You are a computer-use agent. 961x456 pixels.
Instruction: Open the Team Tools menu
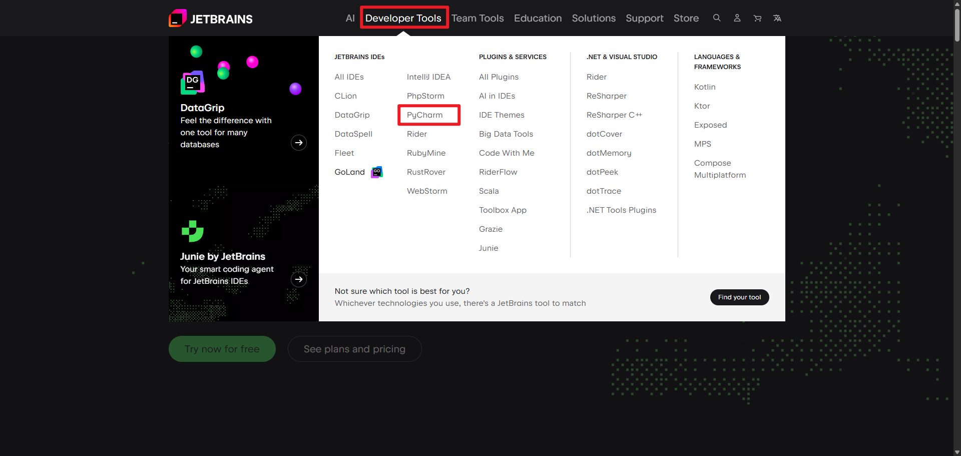(477, 18)
